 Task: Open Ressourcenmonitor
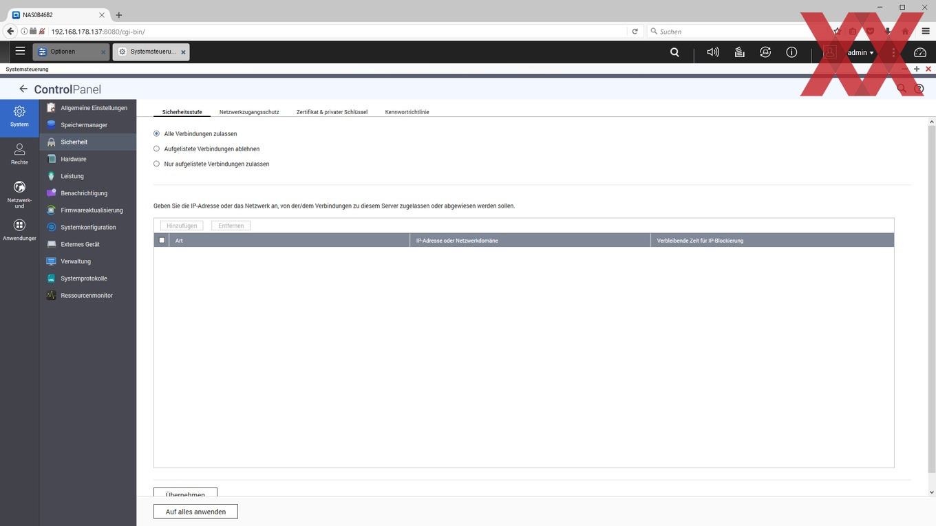coord(88,296)
